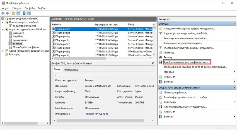Click the icon beside Ιδιότητες συμβάντος
Viewport: 237px width, 130px height.
[x=160, y=93]
